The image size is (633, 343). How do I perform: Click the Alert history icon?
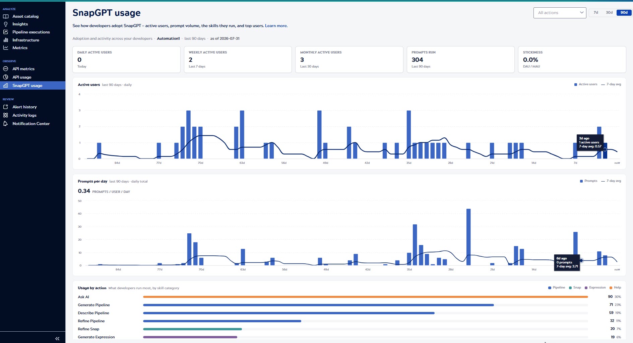coord(6,107)
